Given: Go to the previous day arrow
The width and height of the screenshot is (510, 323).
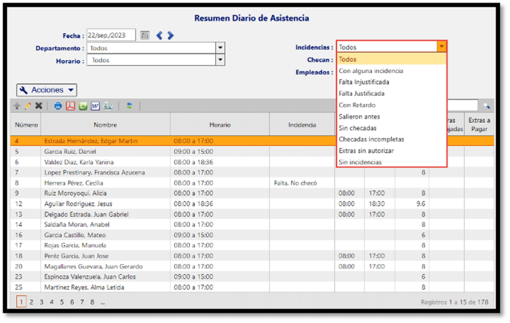Looking at the screenshot, I should pos(159,35).
